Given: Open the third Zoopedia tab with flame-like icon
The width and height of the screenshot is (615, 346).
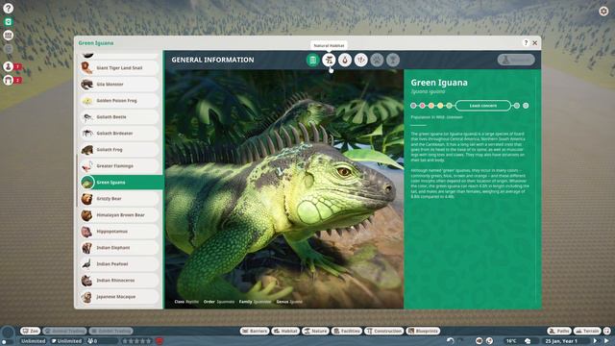Looking at the screenshot, I should pyautogui.click(x=345, y=60).
